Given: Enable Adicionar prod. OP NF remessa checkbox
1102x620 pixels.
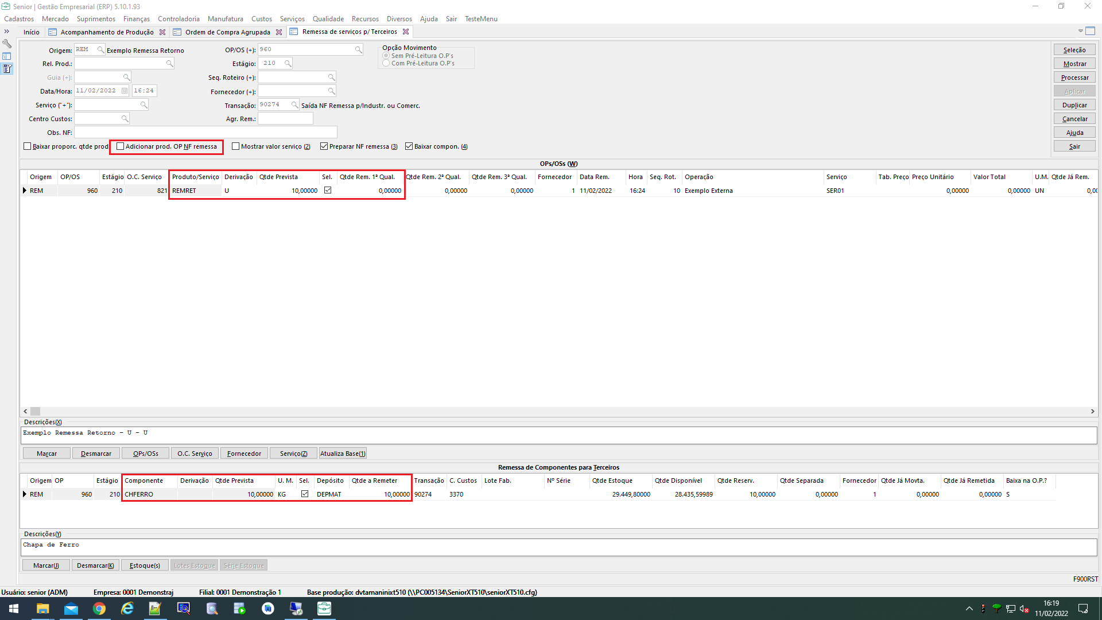Looking at the screenshot, I should [x=121, y=146].
